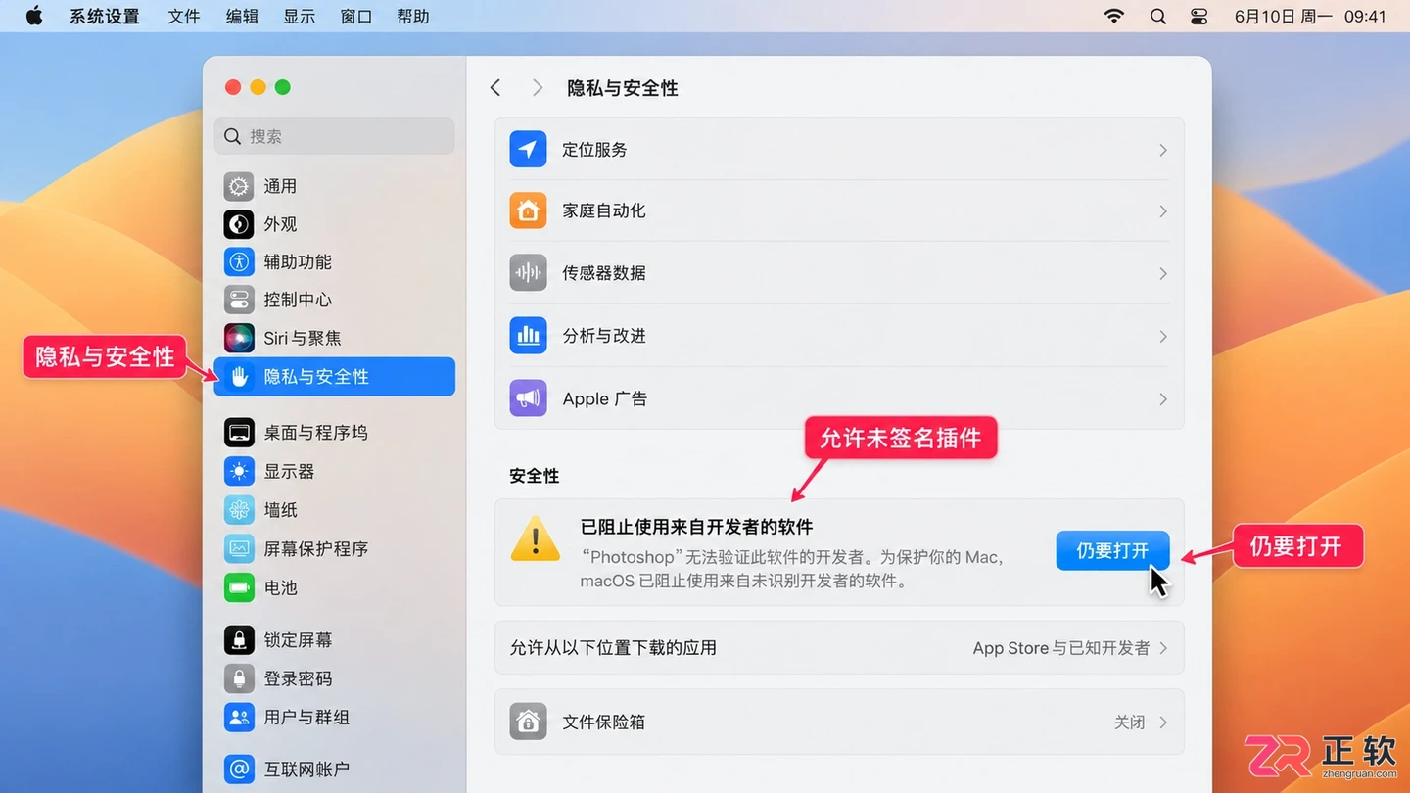The image size is (1410, 793).
Task: Click the 家庭自动化 row label
Action: pyautogui.click(x=604, y=210)
